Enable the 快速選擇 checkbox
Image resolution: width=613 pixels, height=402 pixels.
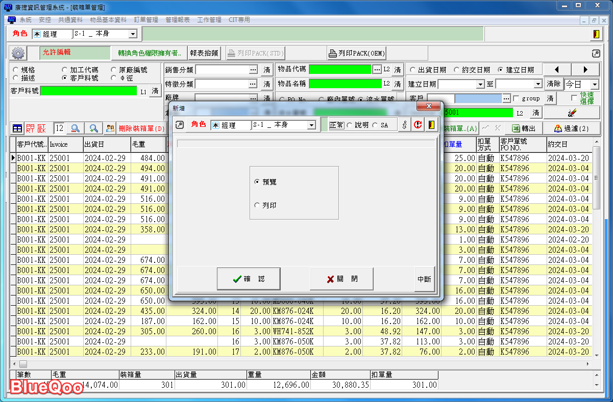tap(574, 97)
